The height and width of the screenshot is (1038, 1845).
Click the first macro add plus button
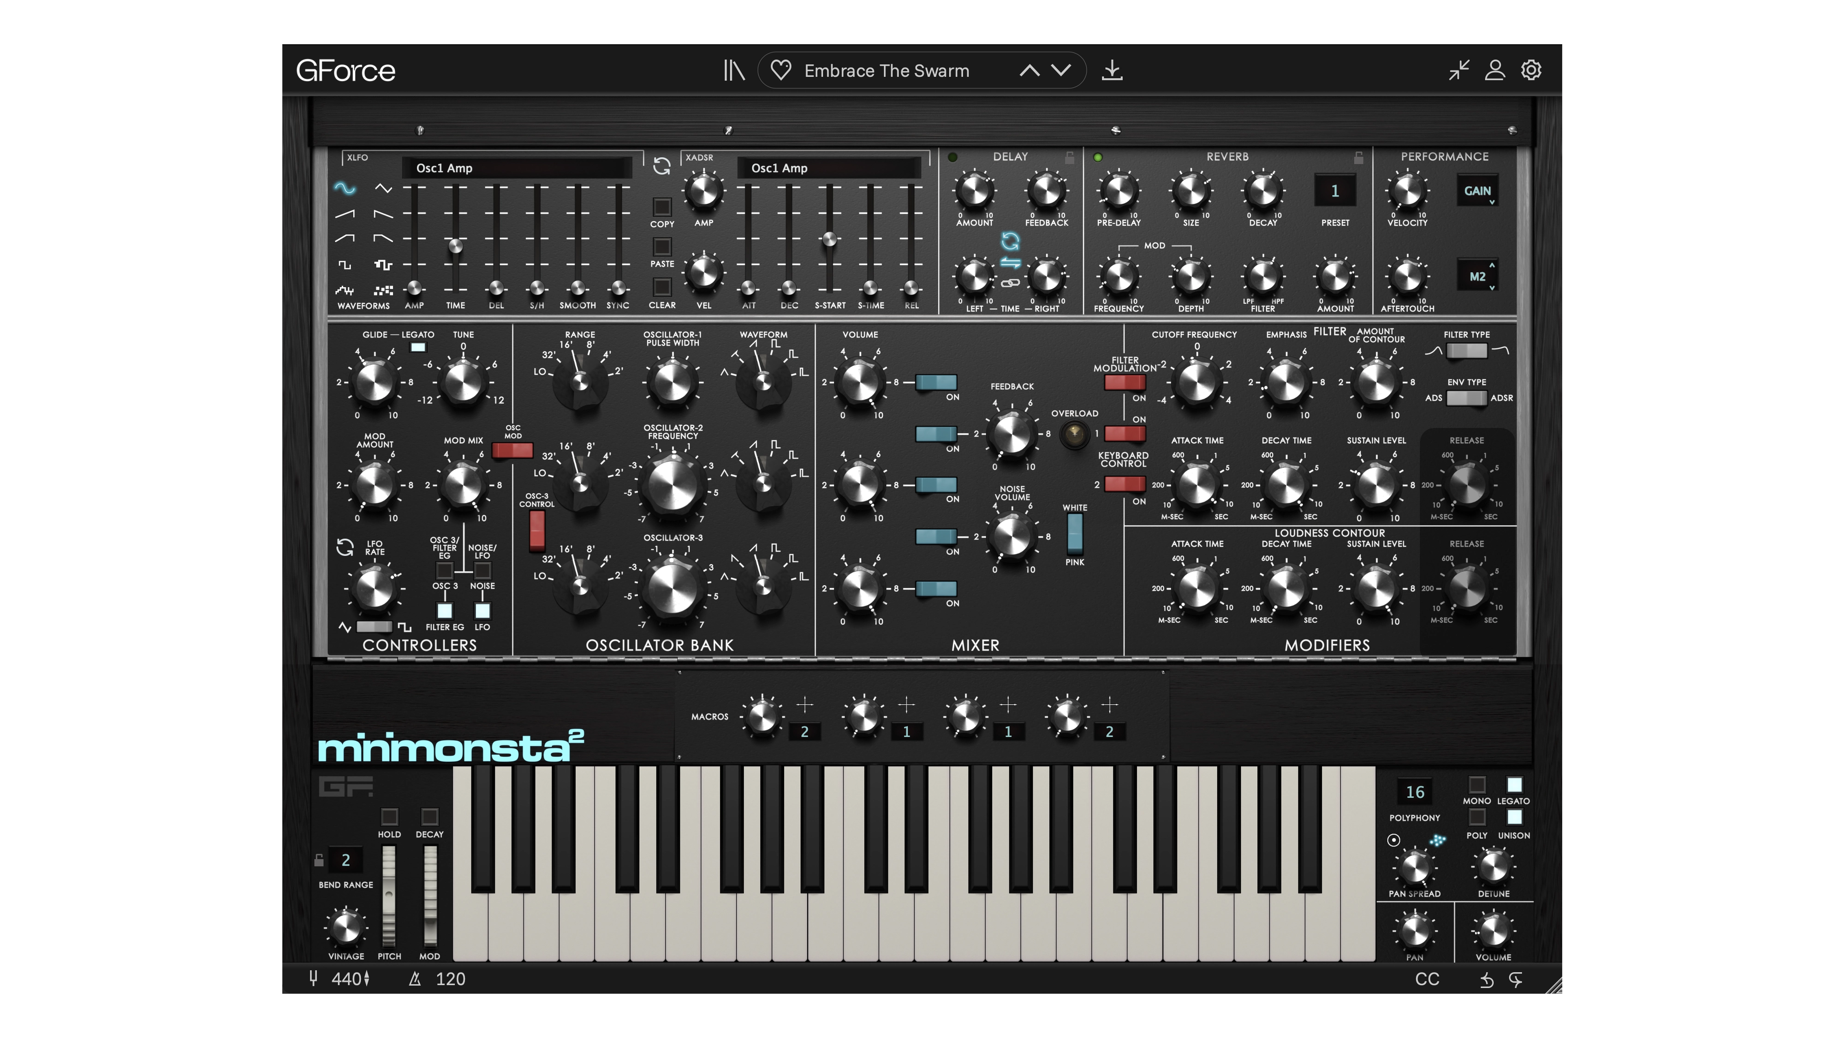[x=805, y=705]
